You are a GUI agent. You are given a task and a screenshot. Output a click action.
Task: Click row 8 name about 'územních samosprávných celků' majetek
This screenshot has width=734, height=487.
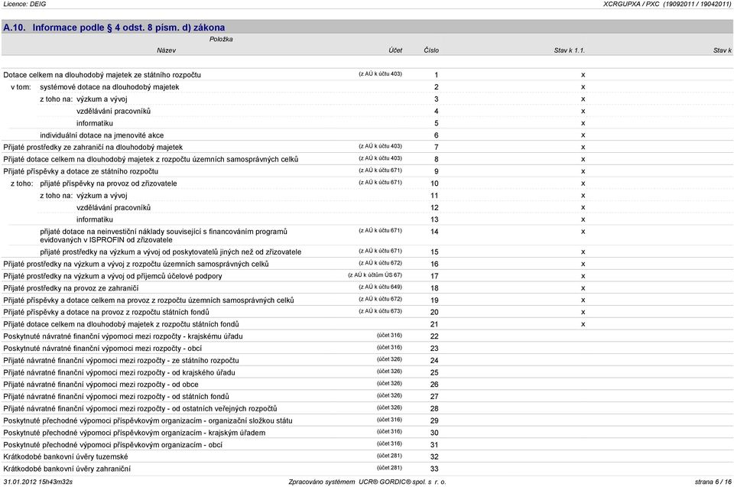point(151,160)
